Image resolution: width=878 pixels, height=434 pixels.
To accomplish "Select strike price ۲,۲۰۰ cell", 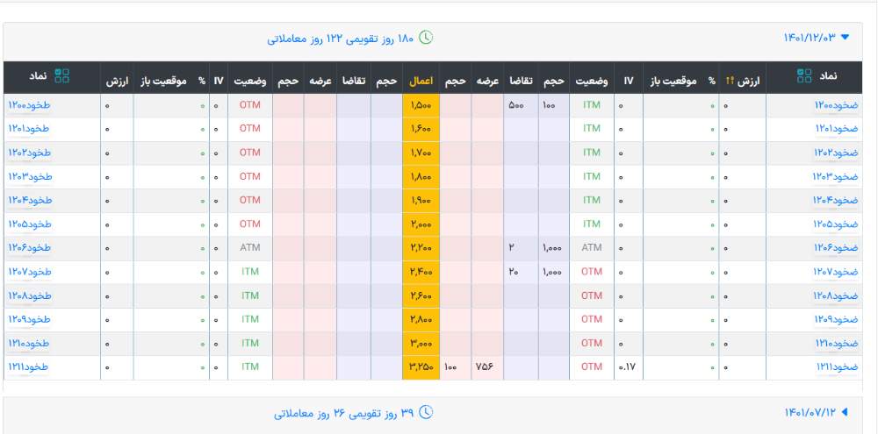I will click(421, 248).
